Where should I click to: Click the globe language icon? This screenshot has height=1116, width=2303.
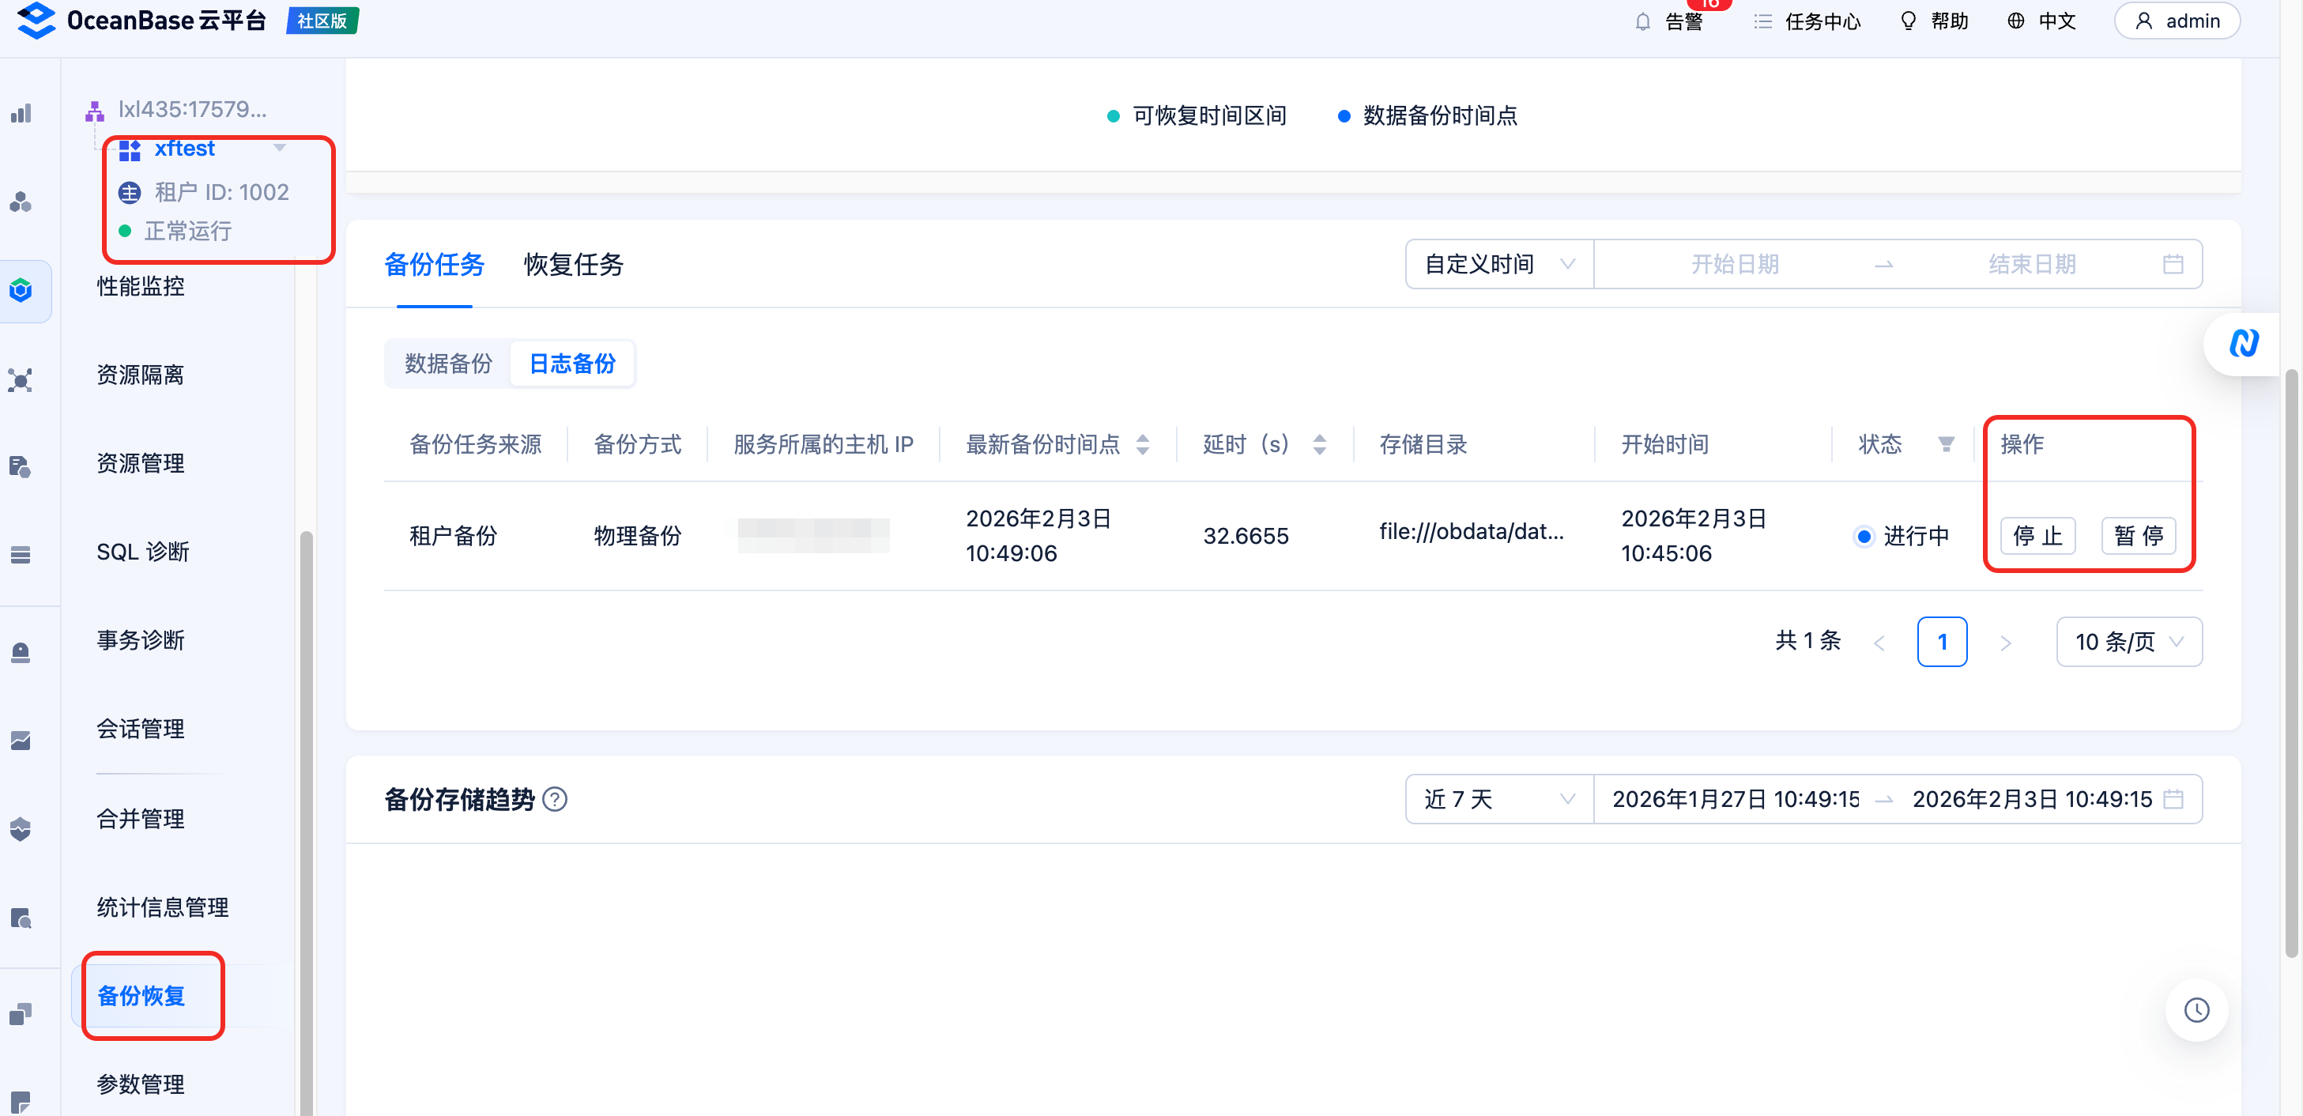pos(2015,21)
